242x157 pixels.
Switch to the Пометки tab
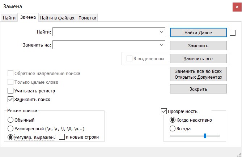coord(87,18)
